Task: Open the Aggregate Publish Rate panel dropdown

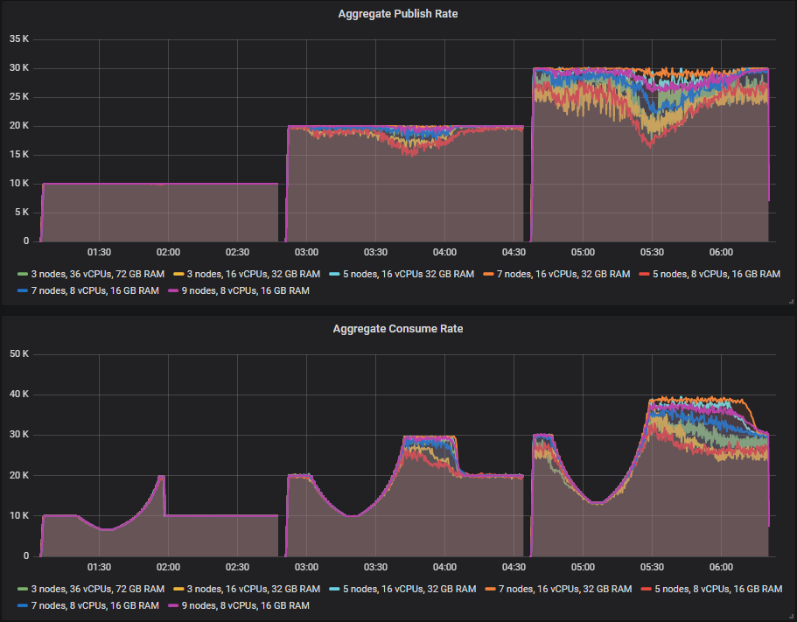Action: pyautogui.click(x=398, y=13)
